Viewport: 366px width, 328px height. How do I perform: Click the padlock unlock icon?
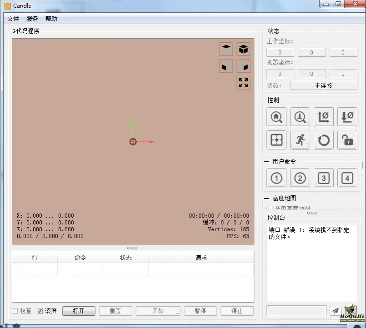[347, 140]
